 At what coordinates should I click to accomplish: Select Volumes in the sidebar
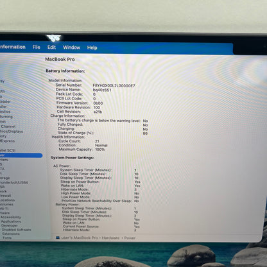6,204
